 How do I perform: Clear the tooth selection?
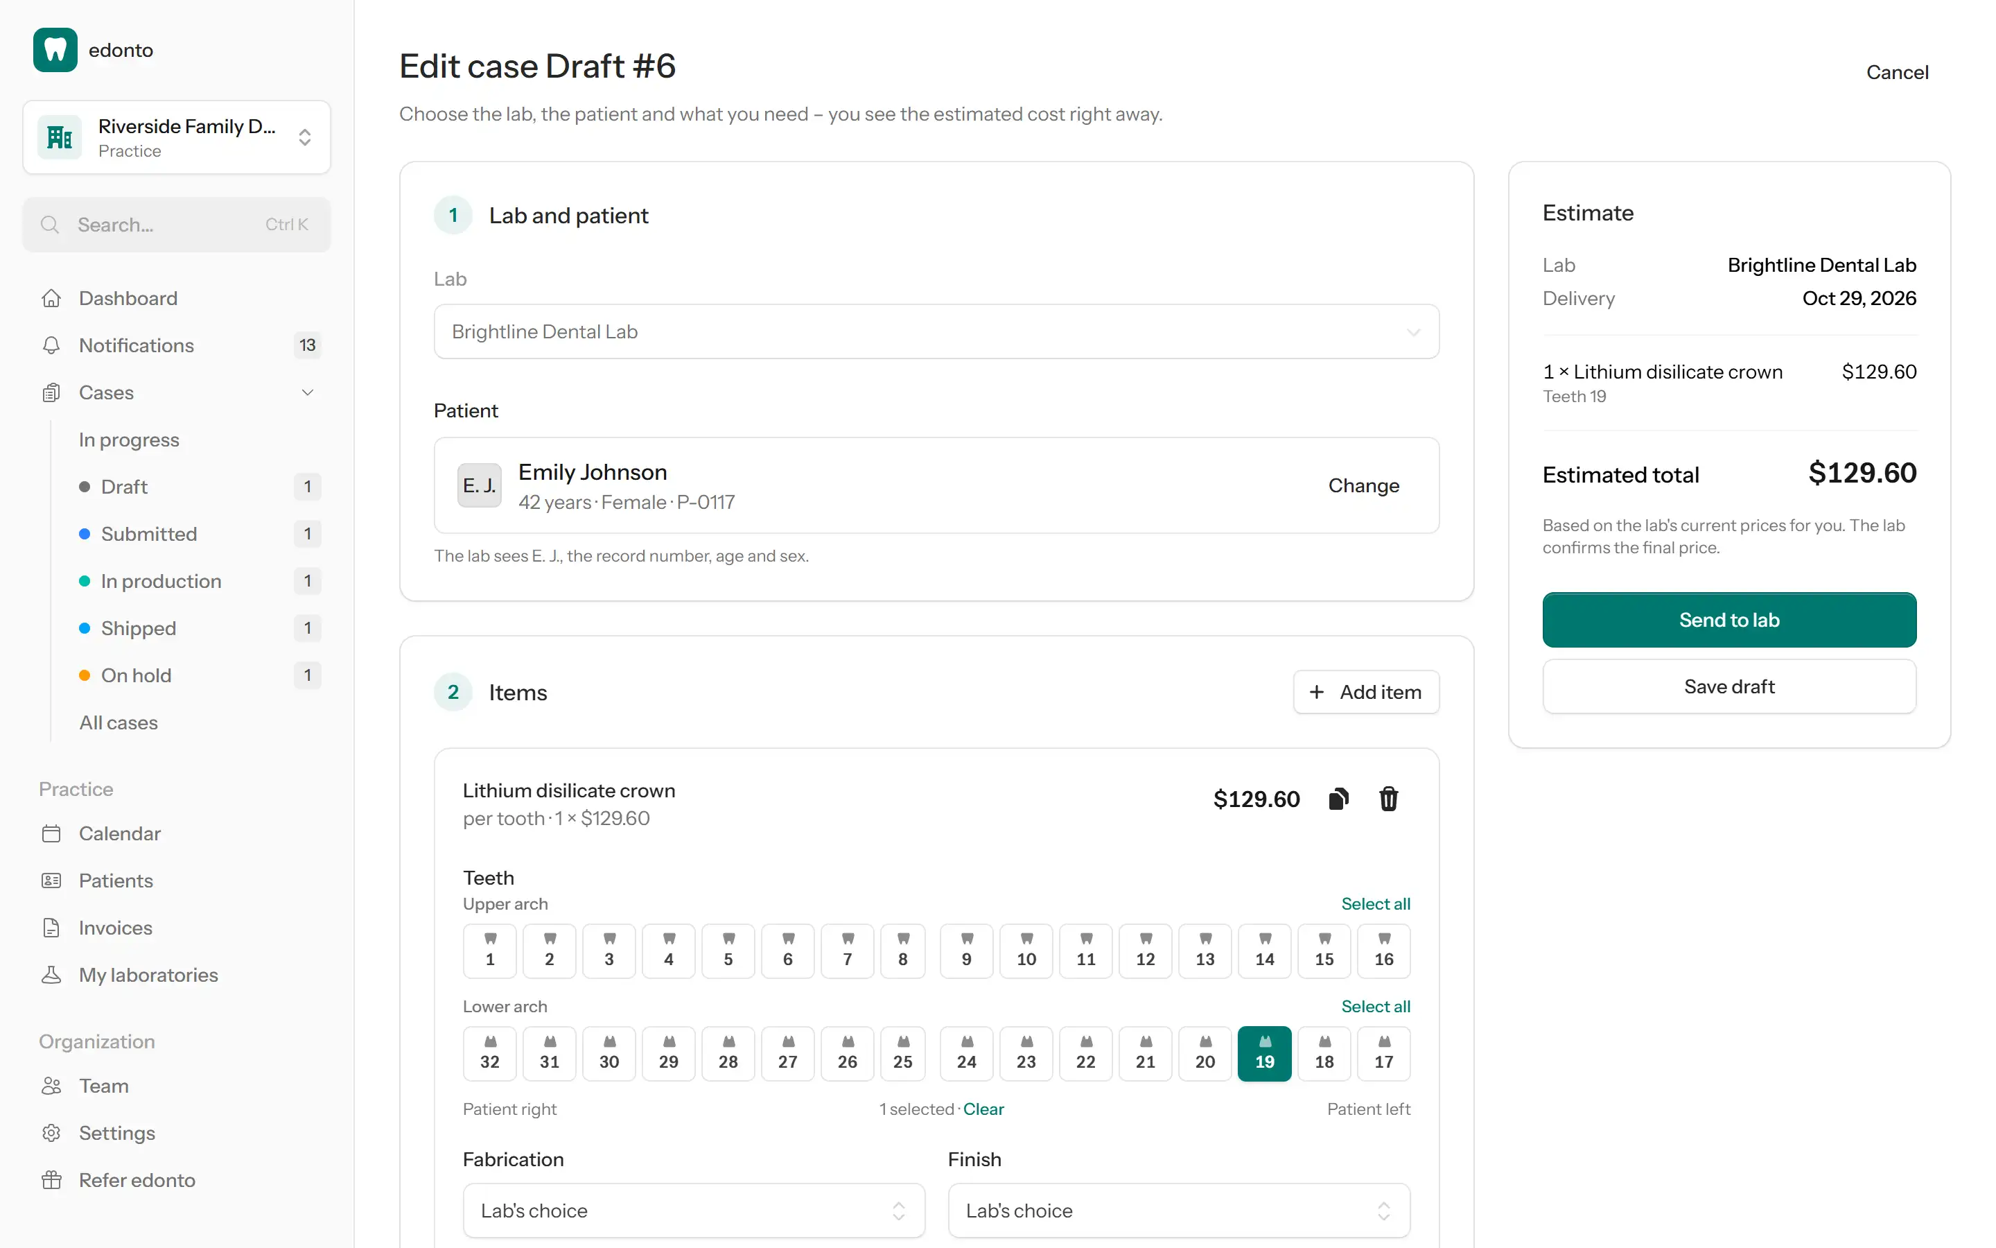(983, 1109)
